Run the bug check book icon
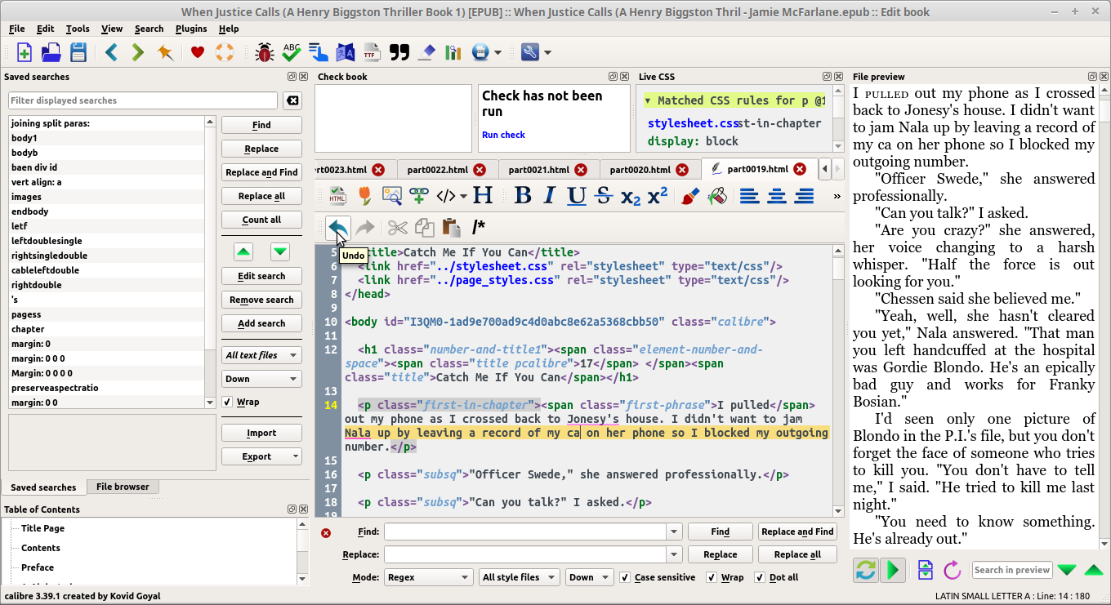 264,52
